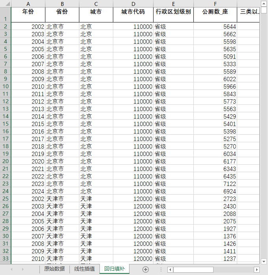Select row 25 header
The image size is (268, 275).
pyautogui.click(x=6, y=199)
